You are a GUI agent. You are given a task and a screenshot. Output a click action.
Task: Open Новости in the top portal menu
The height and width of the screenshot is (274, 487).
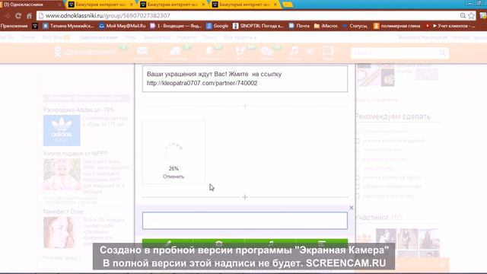click(186, 37)
